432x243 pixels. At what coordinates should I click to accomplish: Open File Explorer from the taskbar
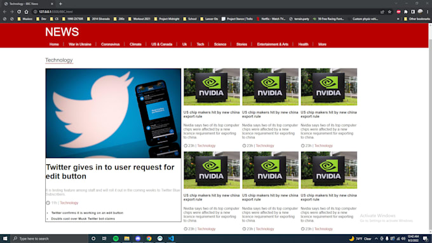[126, 239]
